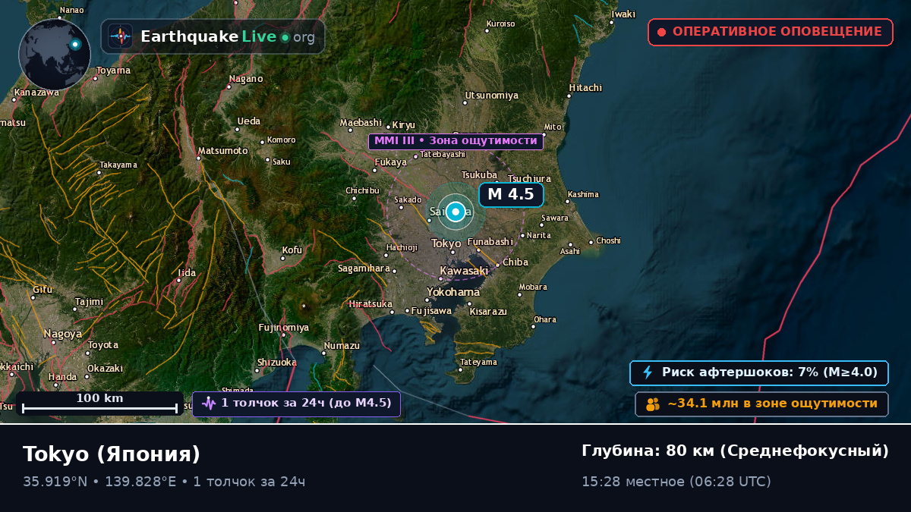Select the Yokohama city label

click(x=453, y=292)
